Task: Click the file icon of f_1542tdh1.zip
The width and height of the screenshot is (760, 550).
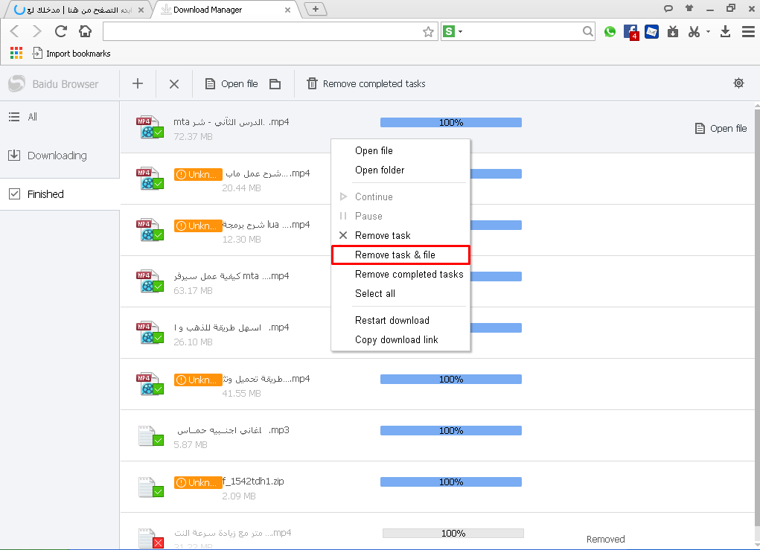Action: (151, 487)
